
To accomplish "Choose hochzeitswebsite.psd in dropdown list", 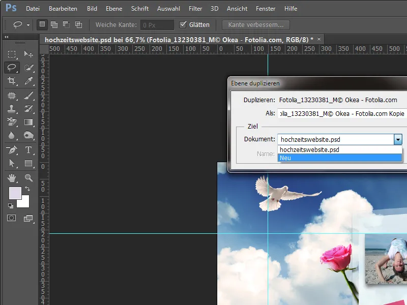I will point(340,149).
